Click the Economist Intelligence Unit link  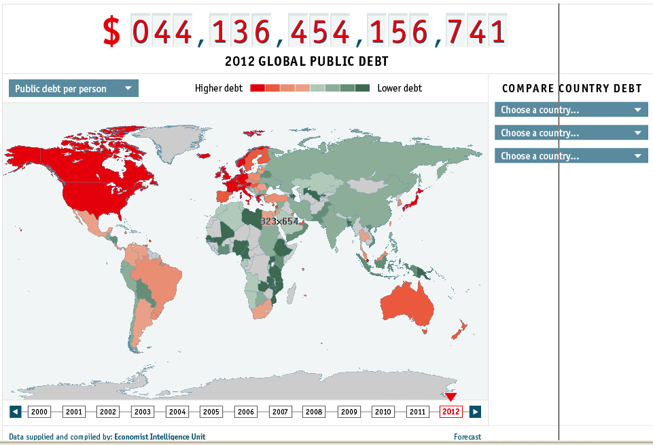(x=160, y=437)
